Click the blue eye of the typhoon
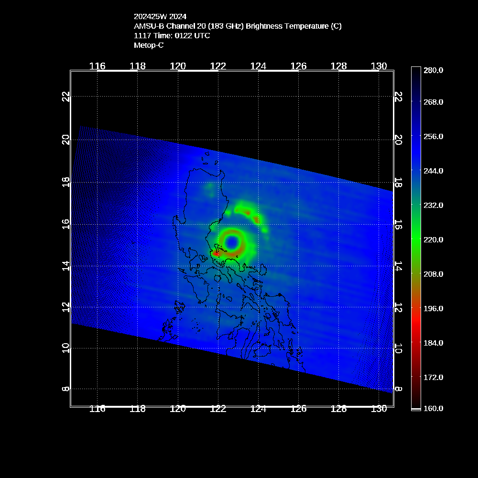 point(232,243)
